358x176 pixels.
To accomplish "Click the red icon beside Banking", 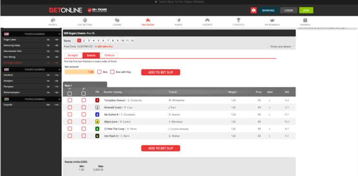I will (254, 10).
